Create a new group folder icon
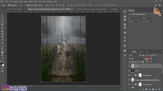Image resolution: width=163 pixels, height=91 pixels. 153,89
